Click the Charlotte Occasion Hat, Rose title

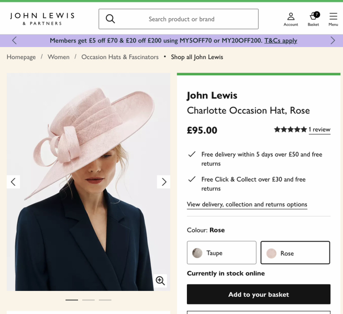[248, 110]
